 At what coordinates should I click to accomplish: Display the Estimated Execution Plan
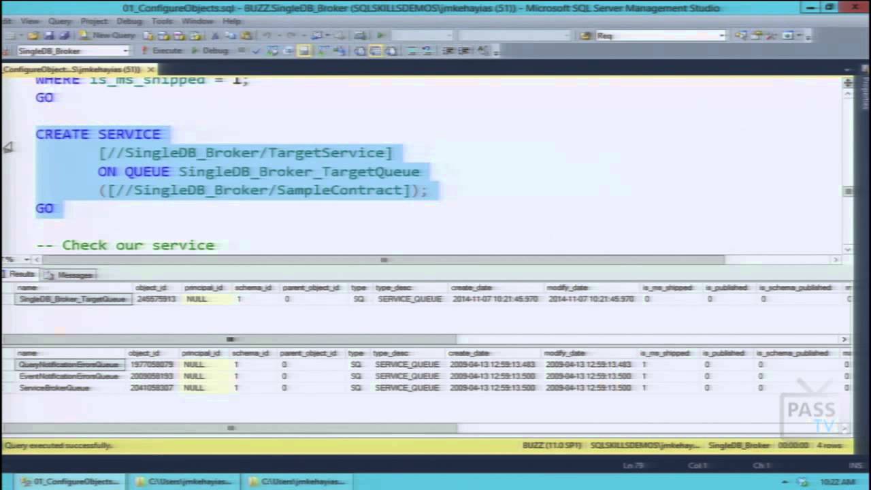coord(272,50)
